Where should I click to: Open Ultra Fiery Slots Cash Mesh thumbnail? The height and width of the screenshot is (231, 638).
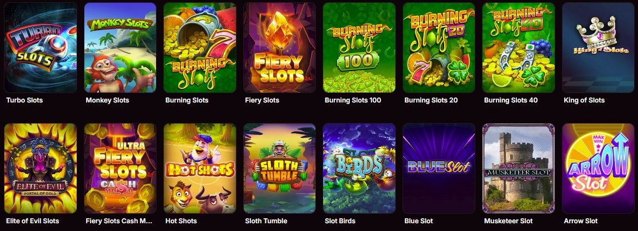pyautogui.click(x=120, y=168)
